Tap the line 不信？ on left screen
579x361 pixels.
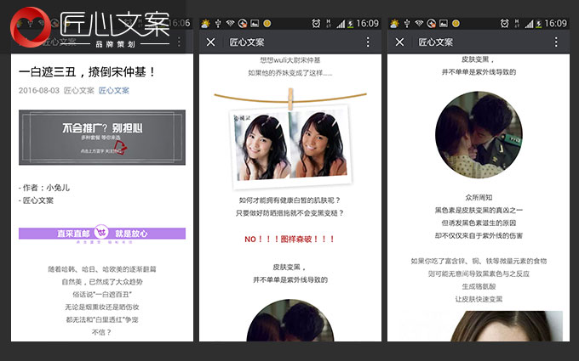pos(101,332)
